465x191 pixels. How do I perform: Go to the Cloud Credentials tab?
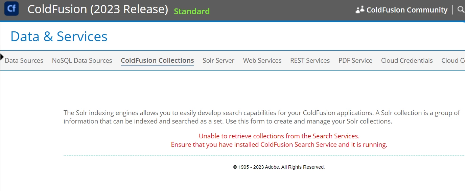(407, 60)
